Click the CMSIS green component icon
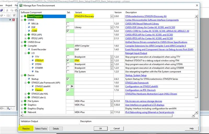Viewport: 209px width, 134px height. click(25, 20)
